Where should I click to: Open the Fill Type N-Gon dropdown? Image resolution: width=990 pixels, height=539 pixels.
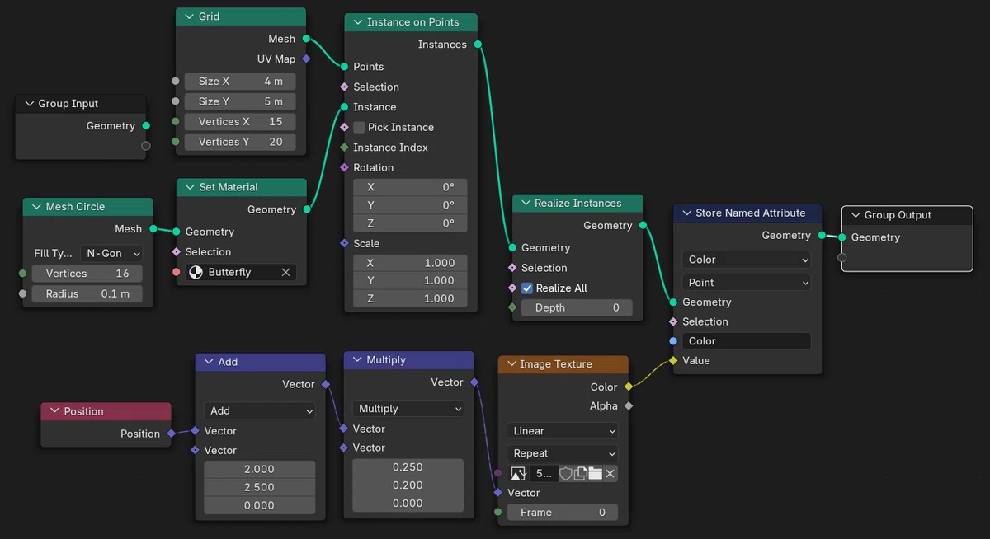[x=111, y=253]
